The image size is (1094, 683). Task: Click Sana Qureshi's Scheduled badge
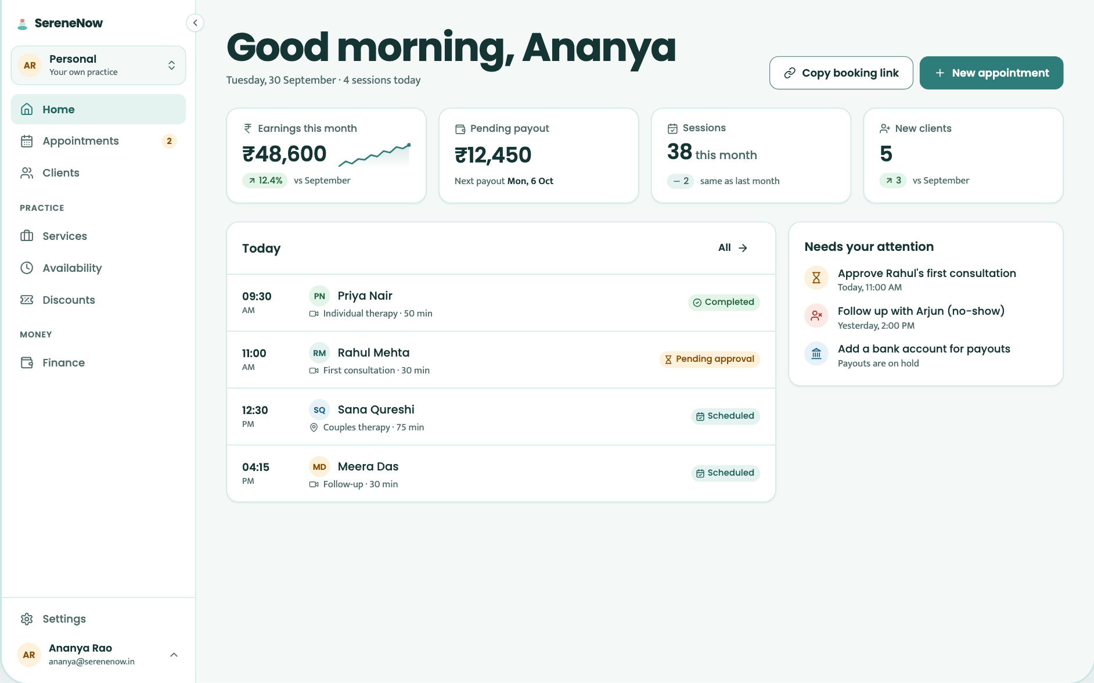point(725,416)
